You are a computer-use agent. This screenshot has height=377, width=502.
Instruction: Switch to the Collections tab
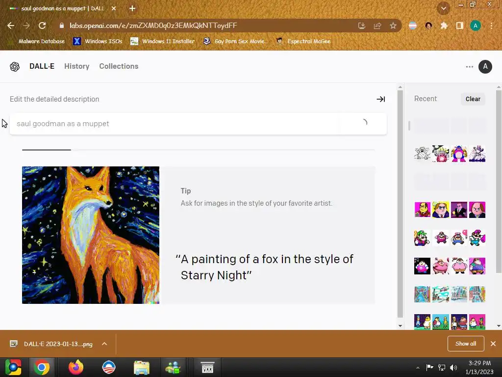tap(119, 66)
